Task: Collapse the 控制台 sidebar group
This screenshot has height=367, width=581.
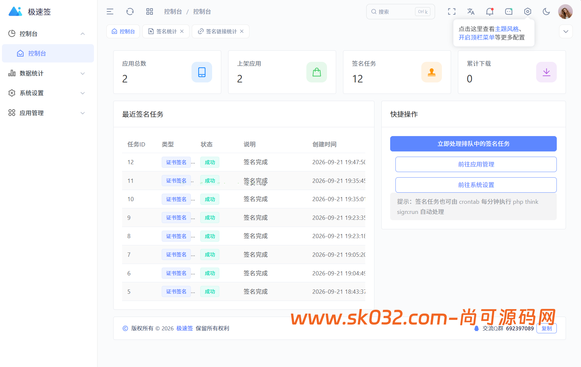Action: point(48,34)
